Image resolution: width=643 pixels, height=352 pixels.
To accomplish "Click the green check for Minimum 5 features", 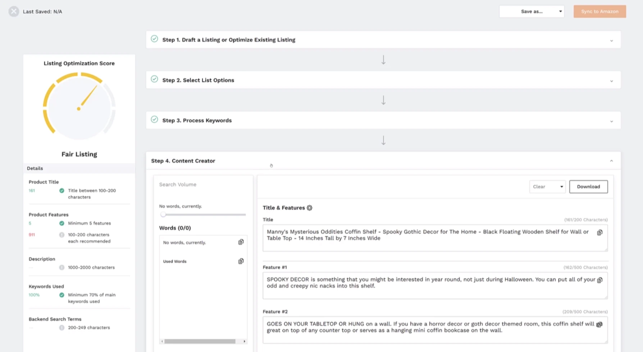I will (x=61, y=223).
